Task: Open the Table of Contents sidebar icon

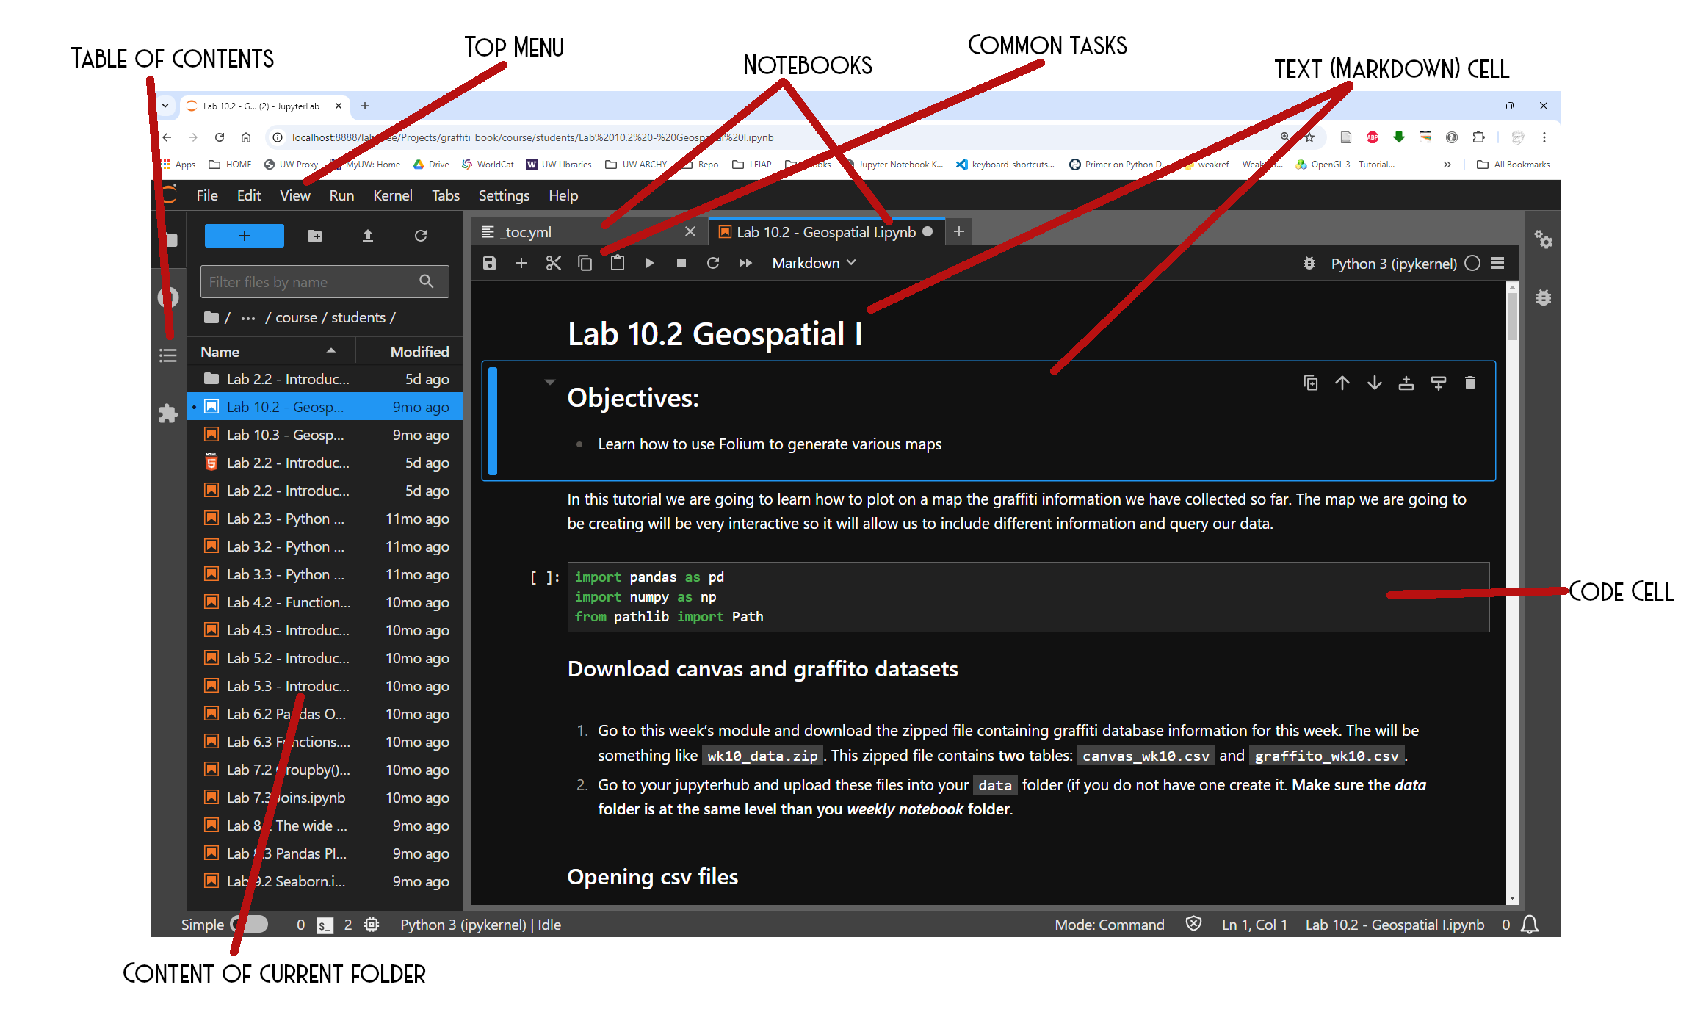Action: [168, 356]
